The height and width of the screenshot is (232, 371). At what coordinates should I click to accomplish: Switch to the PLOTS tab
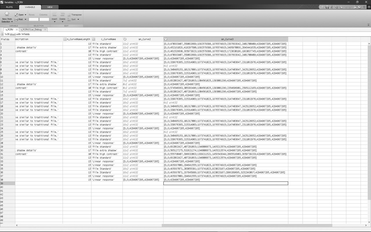[x=9, y=7]
